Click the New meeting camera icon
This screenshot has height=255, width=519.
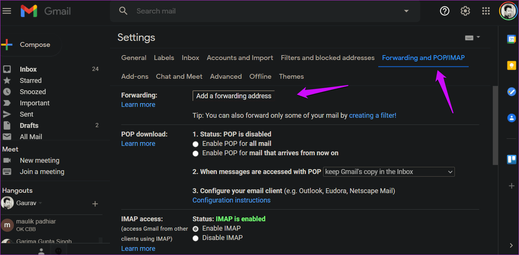coord(7,160)
